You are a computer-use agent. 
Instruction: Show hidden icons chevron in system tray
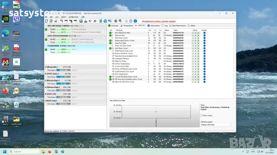[x=243, y=152]
